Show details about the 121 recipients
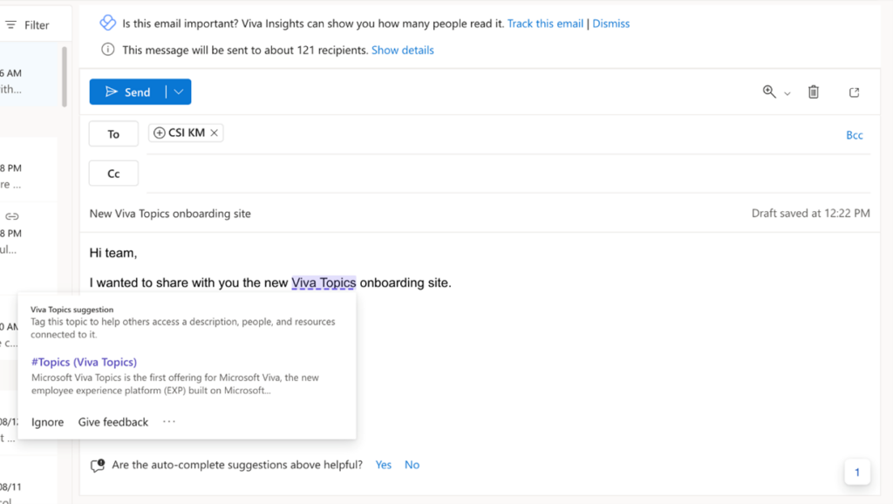 click(402, 50)
